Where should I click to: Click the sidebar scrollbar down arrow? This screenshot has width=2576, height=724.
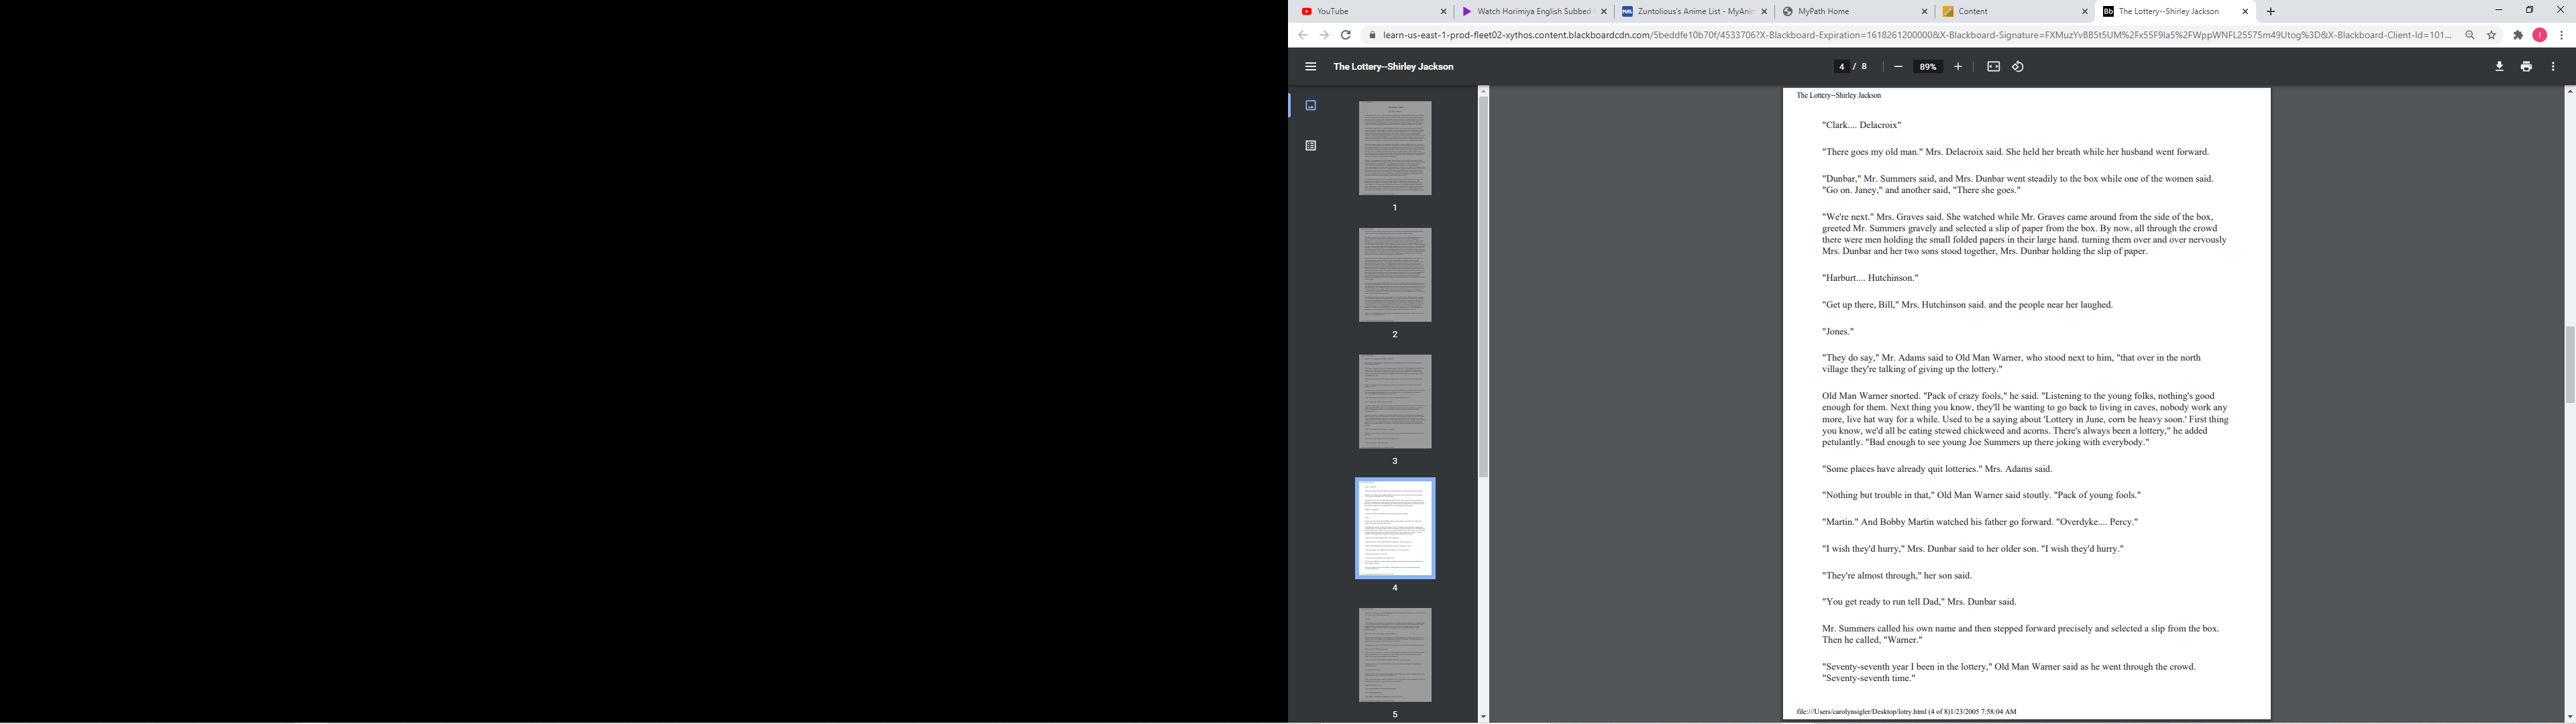tap(1483, 717)
